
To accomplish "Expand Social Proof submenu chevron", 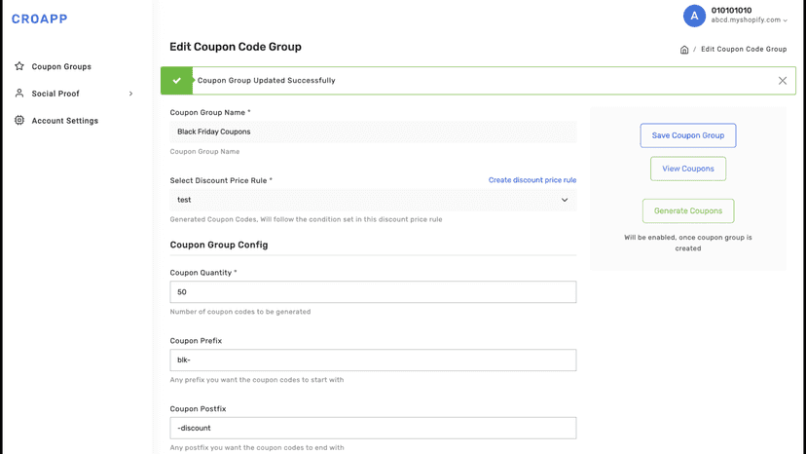I will tap(130, 94).
